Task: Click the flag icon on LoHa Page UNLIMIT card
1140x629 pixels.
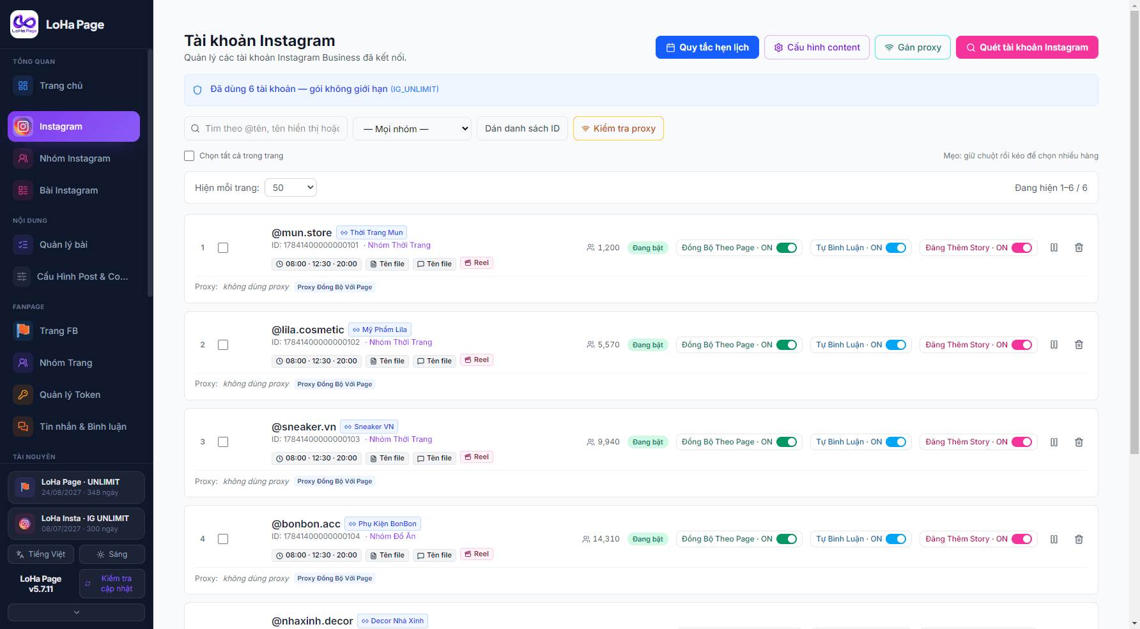Action: tap(25, 487)
